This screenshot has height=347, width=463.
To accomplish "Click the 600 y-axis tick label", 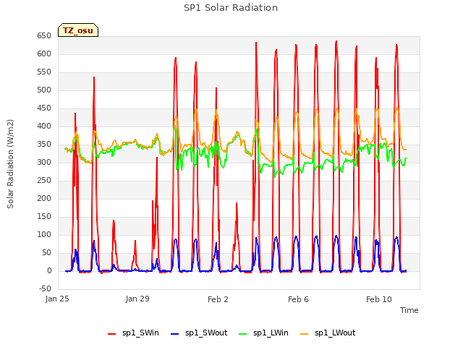I will point(44,54).
